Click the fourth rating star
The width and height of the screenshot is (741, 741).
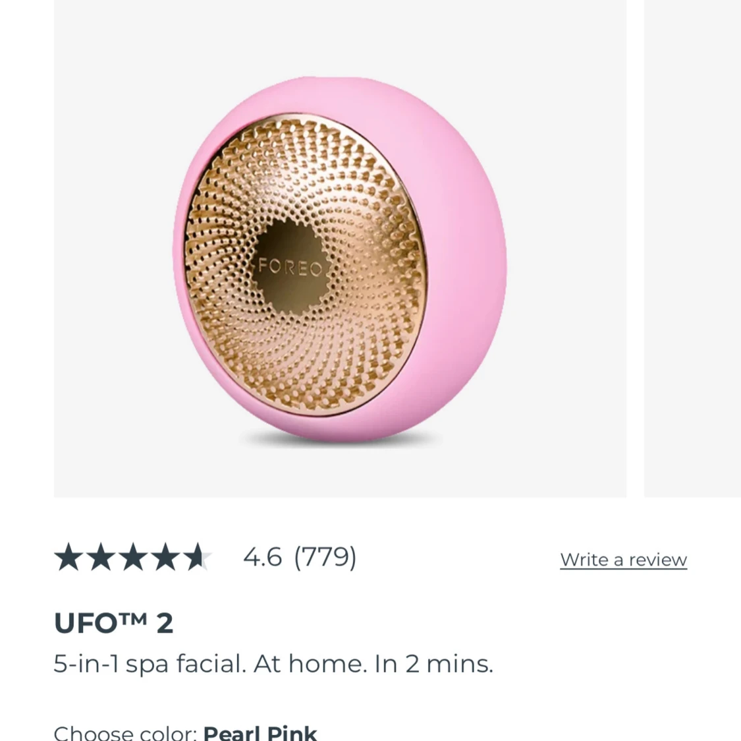point(165,556)
